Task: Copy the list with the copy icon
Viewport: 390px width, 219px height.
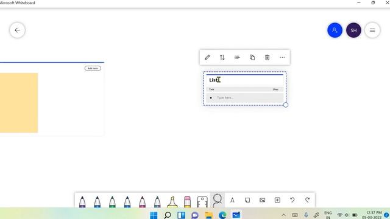Action: tap(252, 57)
